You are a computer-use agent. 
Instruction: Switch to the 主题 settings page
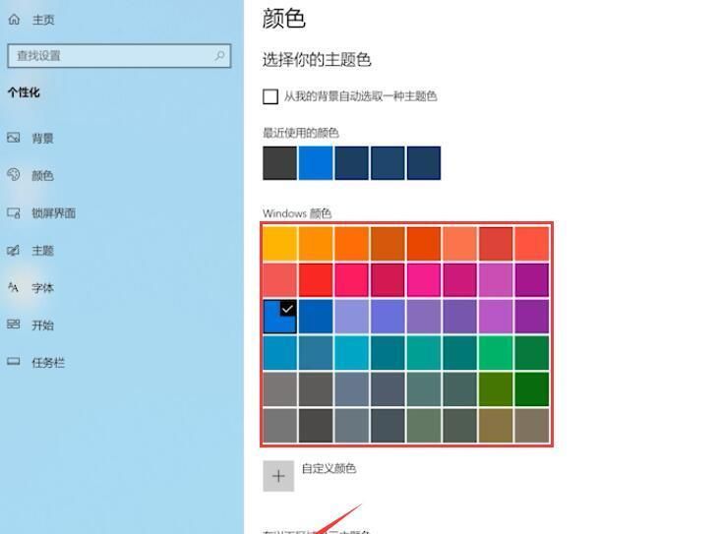click(x=42, y=251)
